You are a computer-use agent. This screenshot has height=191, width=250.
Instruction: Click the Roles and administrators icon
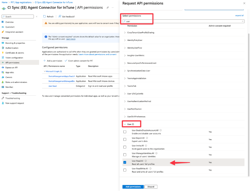click(3, 82)
